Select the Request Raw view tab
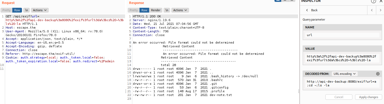 (17, 10)
